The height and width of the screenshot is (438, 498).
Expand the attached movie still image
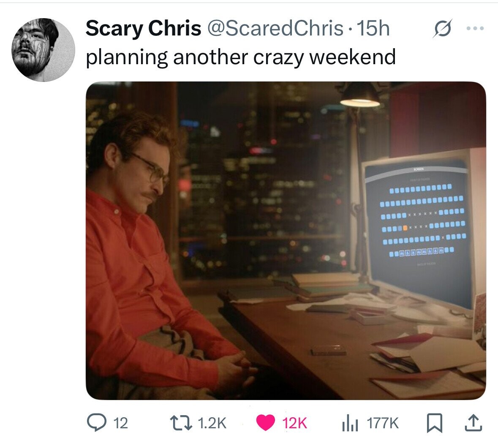286,240
